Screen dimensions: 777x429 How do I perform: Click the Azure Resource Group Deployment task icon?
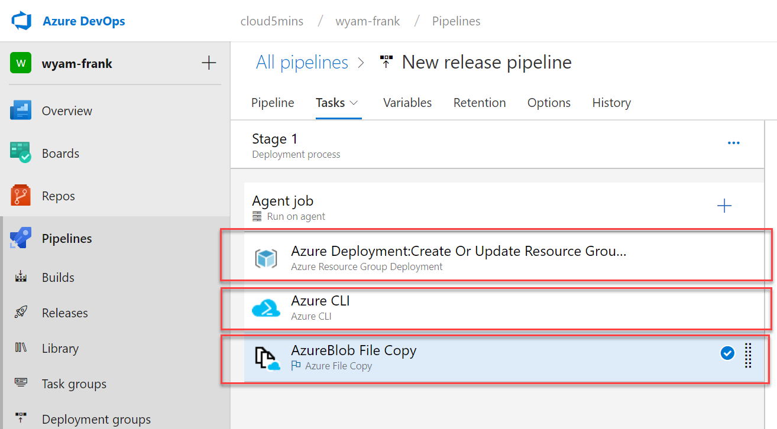point(266,258)
